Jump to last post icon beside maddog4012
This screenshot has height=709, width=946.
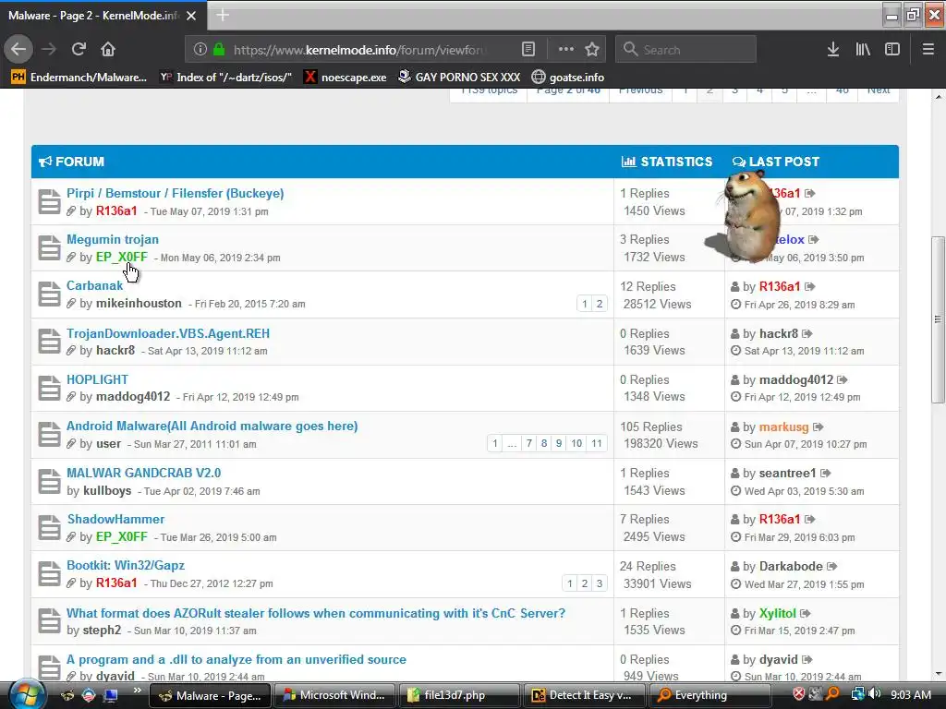[x=843, y=379]
